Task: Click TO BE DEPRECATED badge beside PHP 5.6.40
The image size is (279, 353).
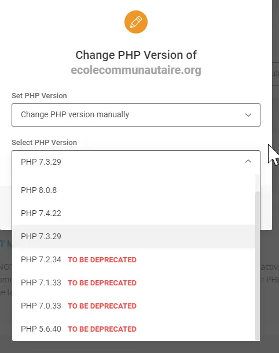Action: click(102, 329)
